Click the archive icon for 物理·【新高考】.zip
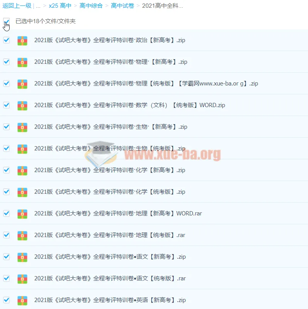The width and height of the screenshot is (308, 309). pyautogui.click(x=22, y=62)
